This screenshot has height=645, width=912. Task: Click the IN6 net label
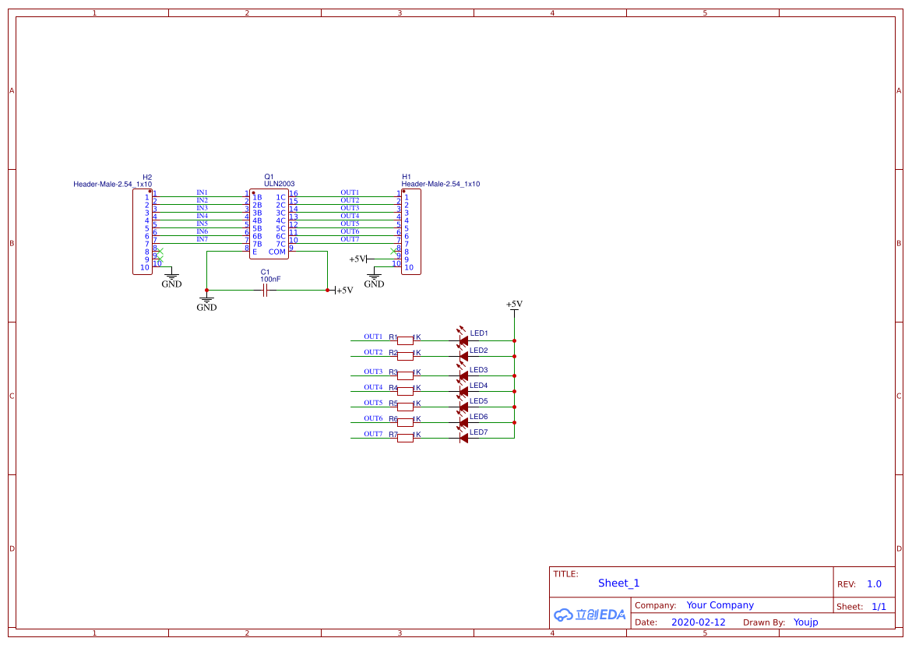pyautogui.click(x=202, y=231)
